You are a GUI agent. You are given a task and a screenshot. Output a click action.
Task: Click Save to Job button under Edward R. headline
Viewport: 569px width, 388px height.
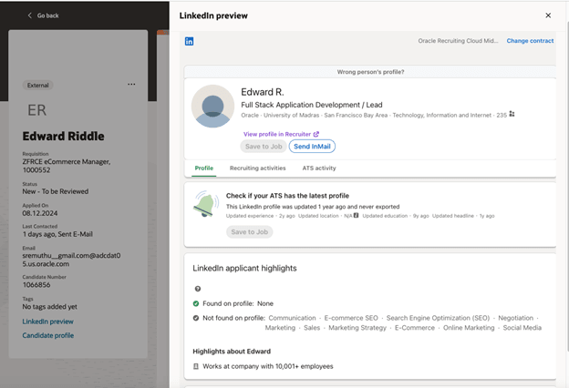264,147
